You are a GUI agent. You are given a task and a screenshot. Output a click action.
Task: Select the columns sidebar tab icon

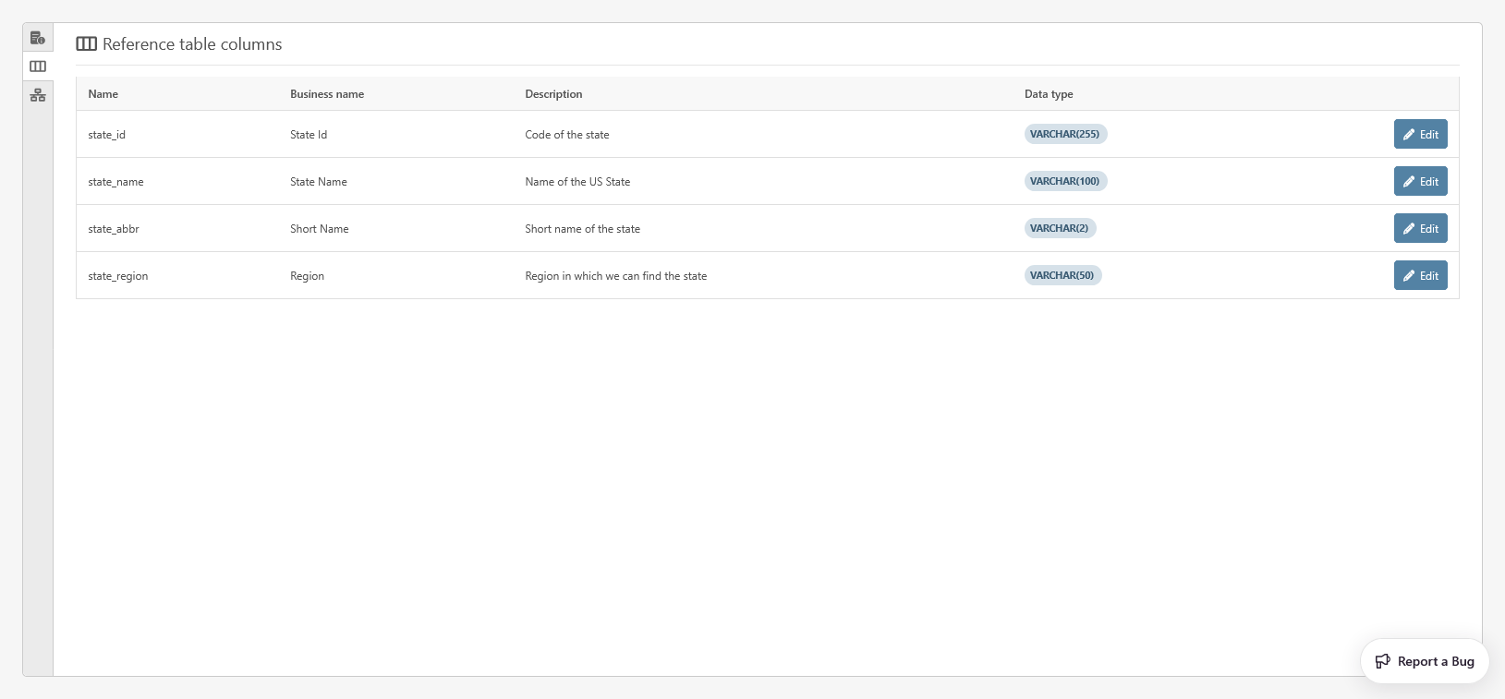point(38,66)
